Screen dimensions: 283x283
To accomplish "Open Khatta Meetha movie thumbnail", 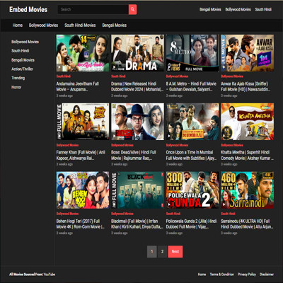I will [x=247, y=122].
